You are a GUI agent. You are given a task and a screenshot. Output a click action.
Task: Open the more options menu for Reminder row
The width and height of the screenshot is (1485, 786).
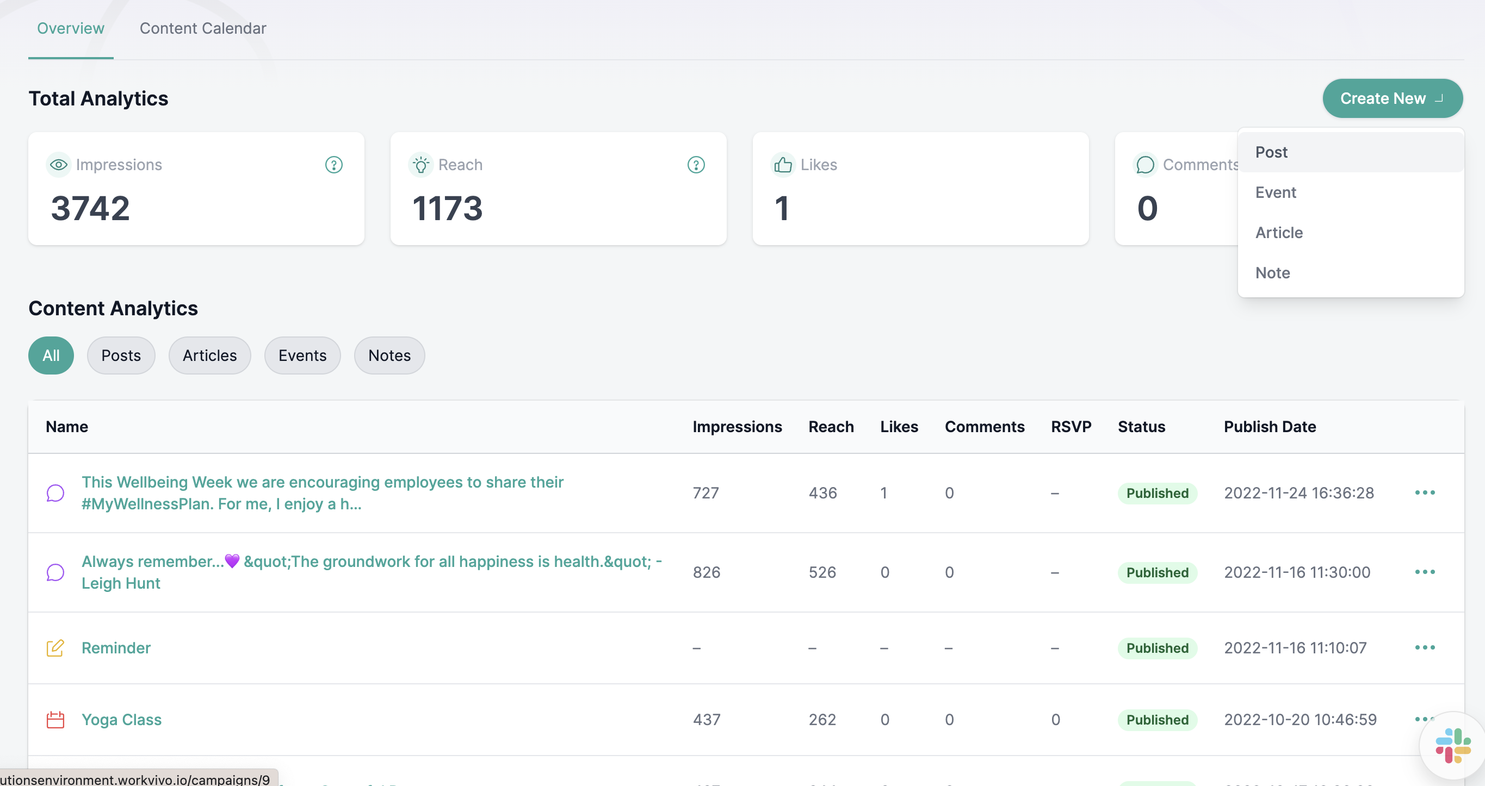click(1425, 648)
